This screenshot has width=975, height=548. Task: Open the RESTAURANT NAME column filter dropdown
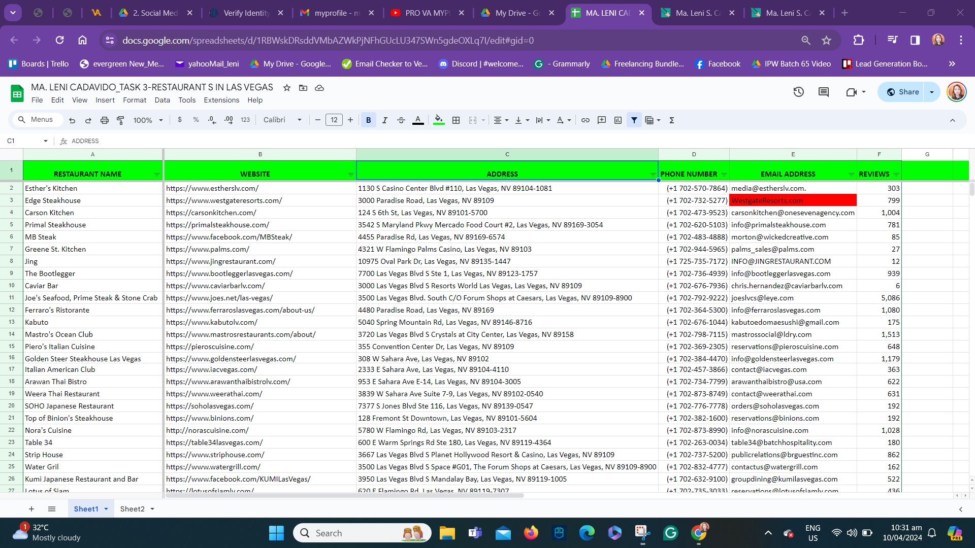[156, 175]
